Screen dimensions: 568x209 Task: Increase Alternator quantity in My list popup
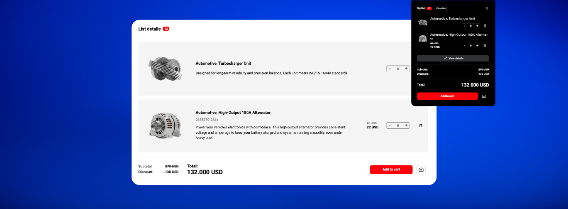(477, 46)
